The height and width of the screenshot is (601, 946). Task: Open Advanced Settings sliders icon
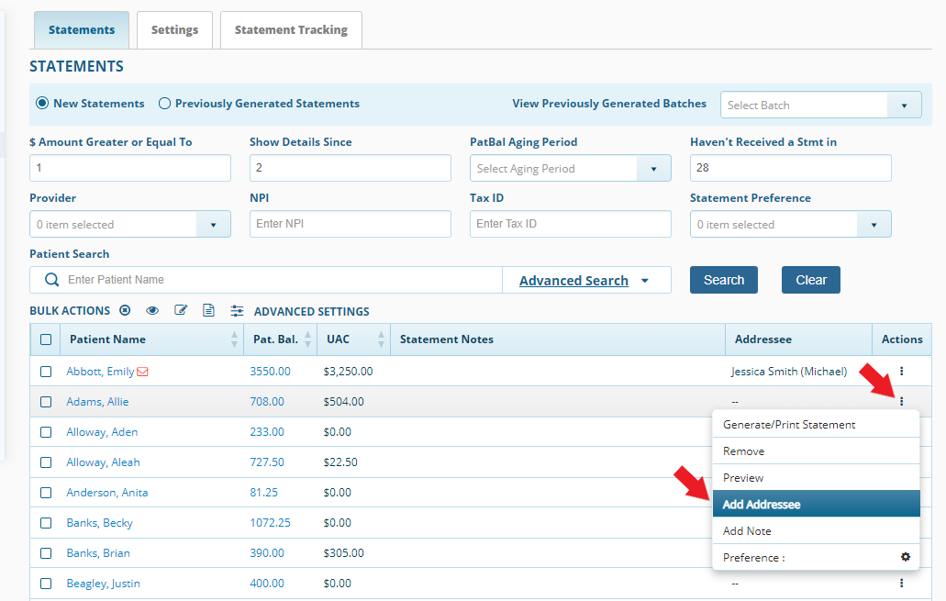point(237,311)
